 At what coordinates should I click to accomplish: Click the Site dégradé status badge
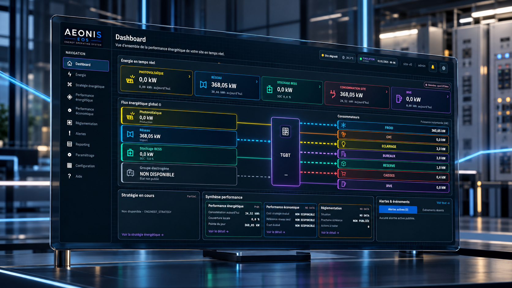[329, 56]
